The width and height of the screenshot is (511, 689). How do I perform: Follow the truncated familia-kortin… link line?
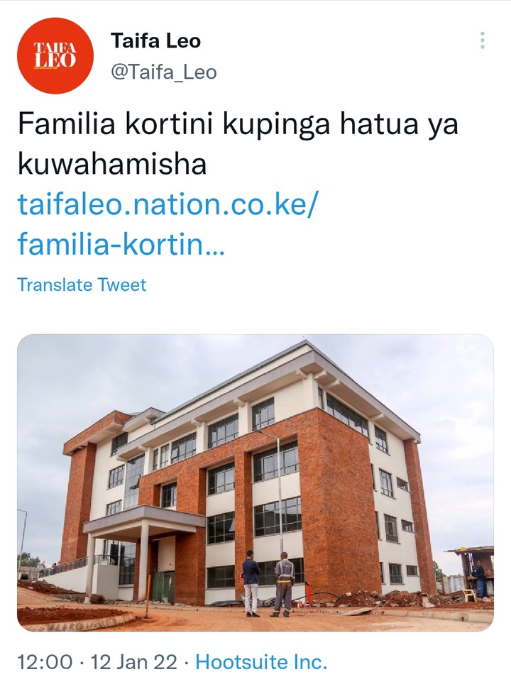(x=121, y=245)
